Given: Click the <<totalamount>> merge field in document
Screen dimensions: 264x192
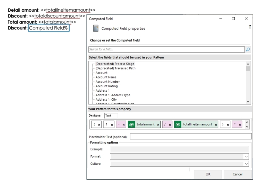Looking at the screenshot, I should point(57,22).
